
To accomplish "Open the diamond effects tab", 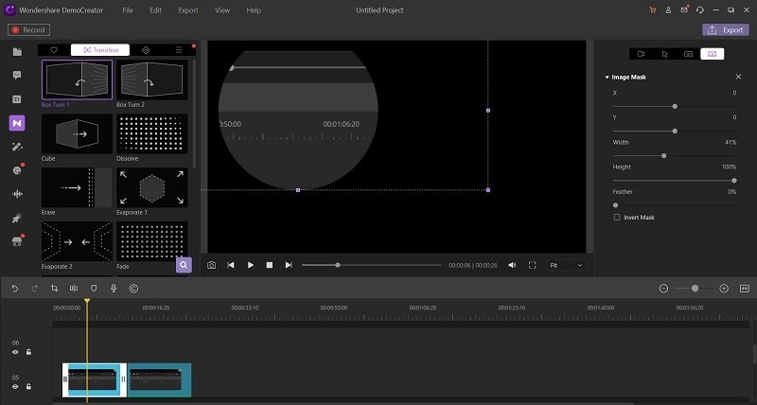I will point(146,50).
